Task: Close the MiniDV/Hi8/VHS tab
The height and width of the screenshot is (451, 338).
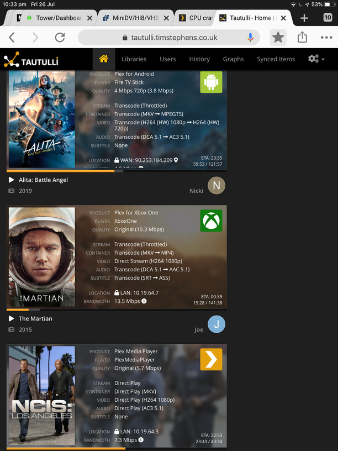Action: tap(166, 18)
